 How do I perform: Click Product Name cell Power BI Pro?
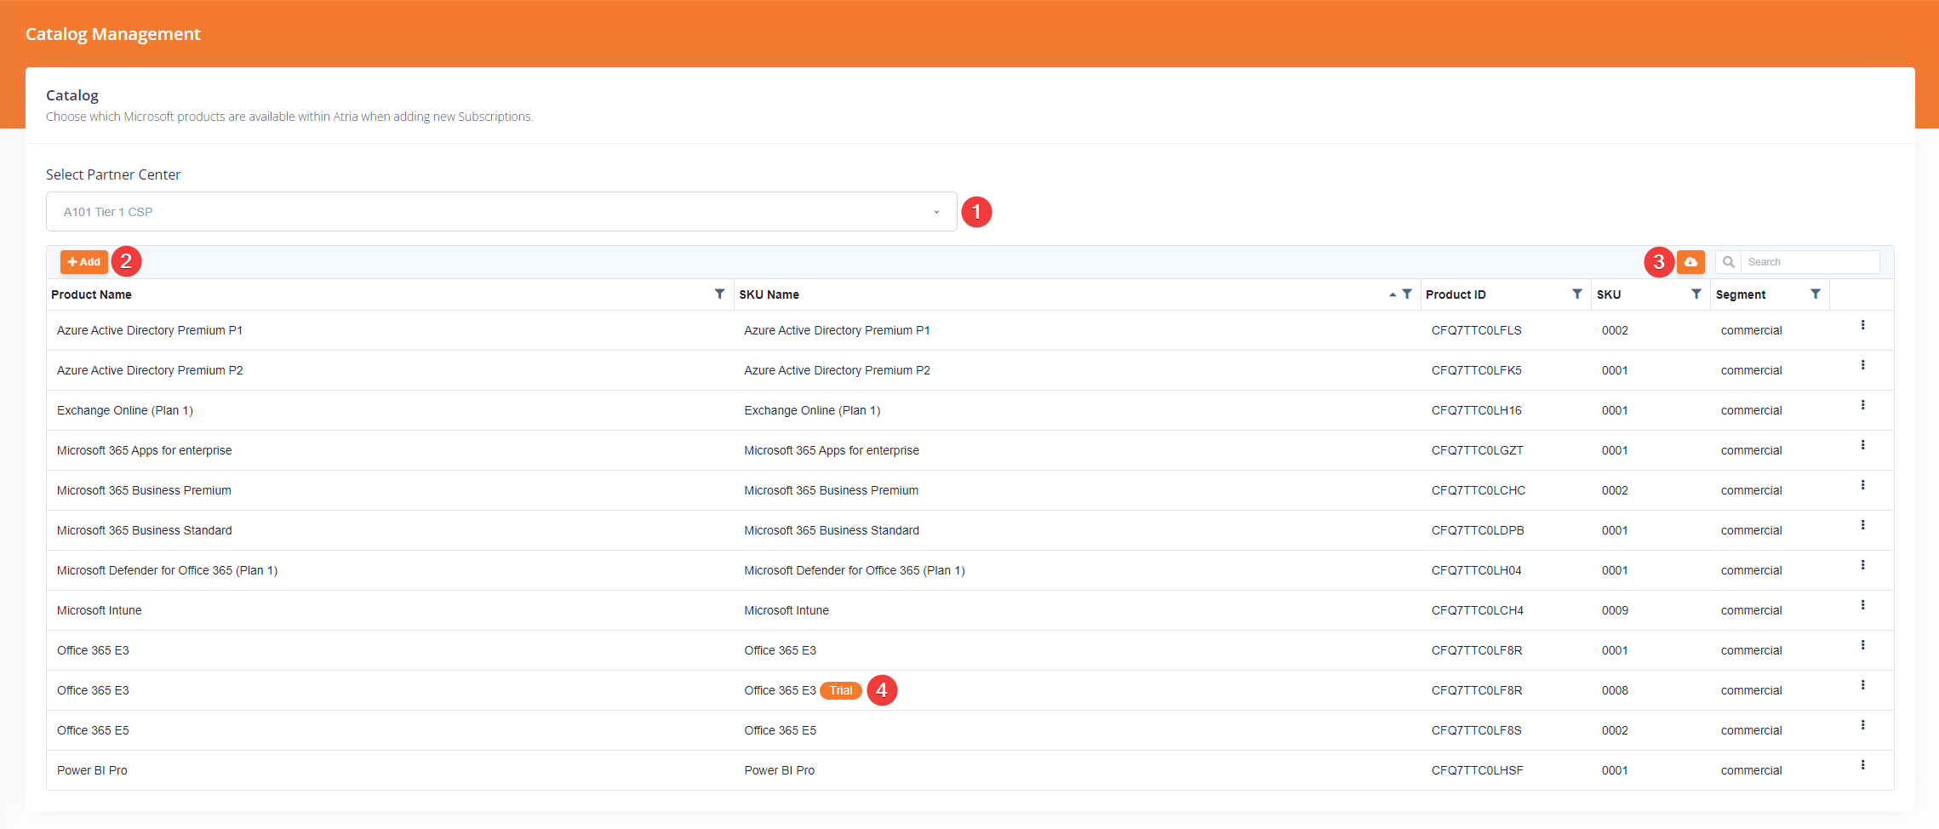[x=92, y=770]
